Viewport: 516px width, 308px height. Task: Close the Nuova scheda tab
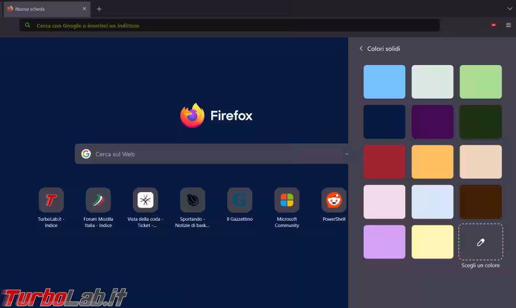click(x=84, y=9)
